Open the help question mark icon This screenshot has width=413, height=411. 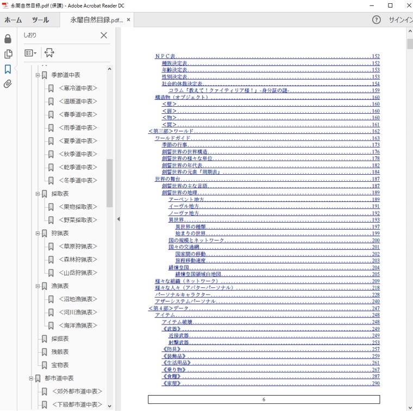pyautogui.click(x=377, y=20)
